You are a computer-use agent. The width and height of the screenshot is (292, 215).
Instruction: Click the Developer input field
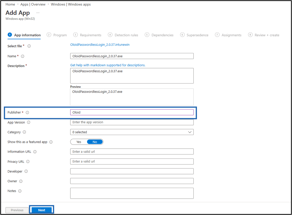pos(132,171)
